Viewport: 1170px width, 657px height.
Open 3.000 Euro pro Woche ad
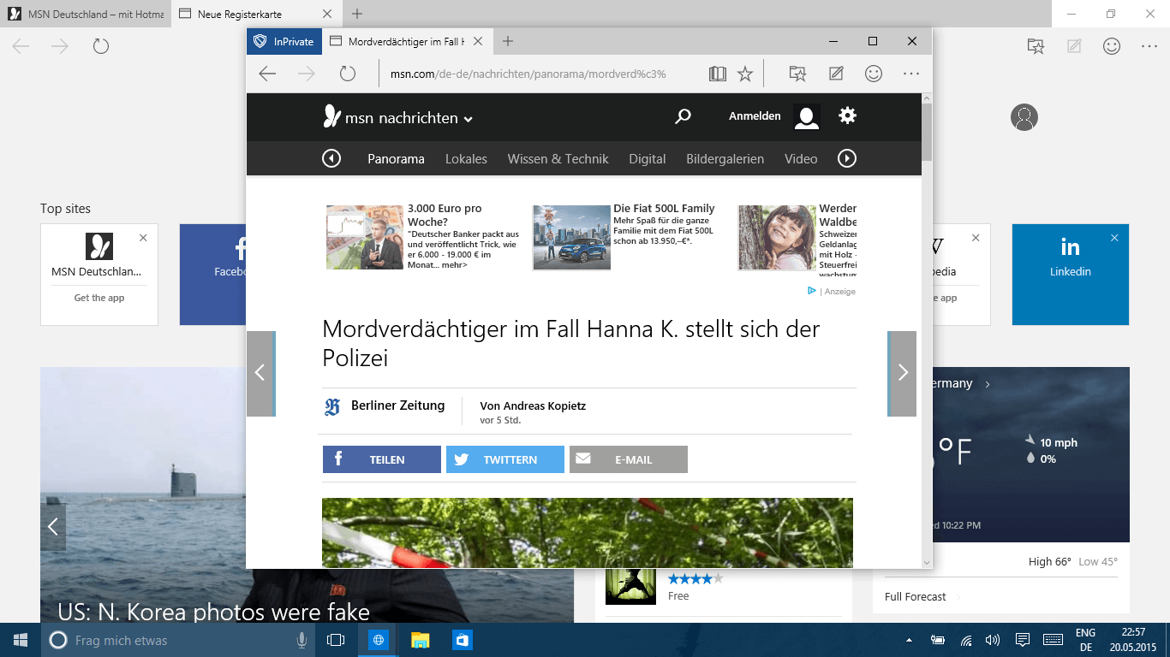coord(445,215)
